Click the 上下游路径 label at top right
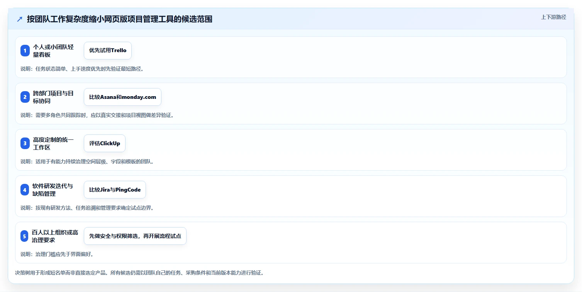The image size is (582, 292). (x=553, y=17)
